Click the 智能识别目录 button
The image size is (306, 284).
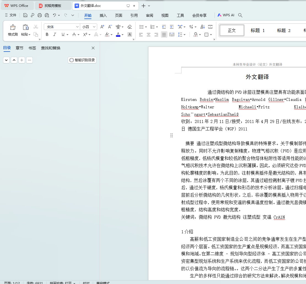[x=82, y=60]
